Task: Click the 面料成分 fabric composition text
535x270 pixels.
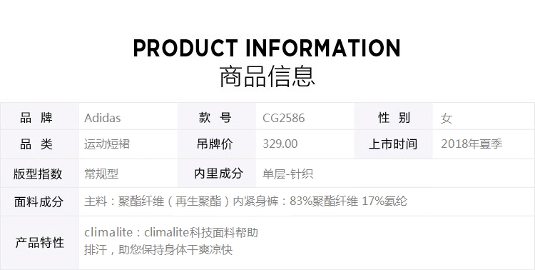Action: click(x=245, y=201)
